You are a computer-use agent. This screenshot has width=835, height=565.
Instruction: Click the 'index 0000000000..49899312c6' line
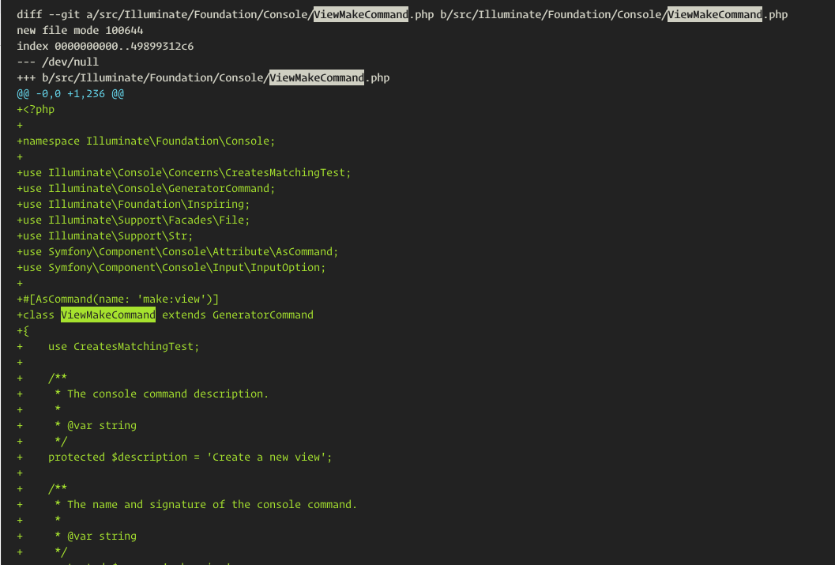pos(105,47)
